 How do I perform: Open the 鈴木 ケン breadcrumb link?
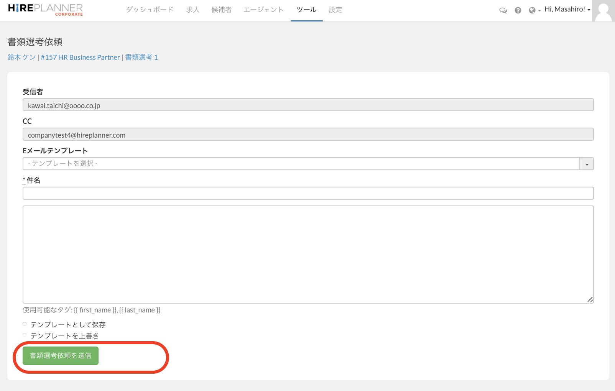pyautogui.click(x=21, y=58)
